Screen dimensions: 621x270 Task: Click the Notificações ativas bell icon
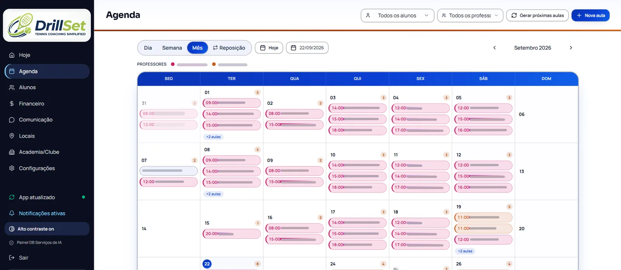point(12,213)
